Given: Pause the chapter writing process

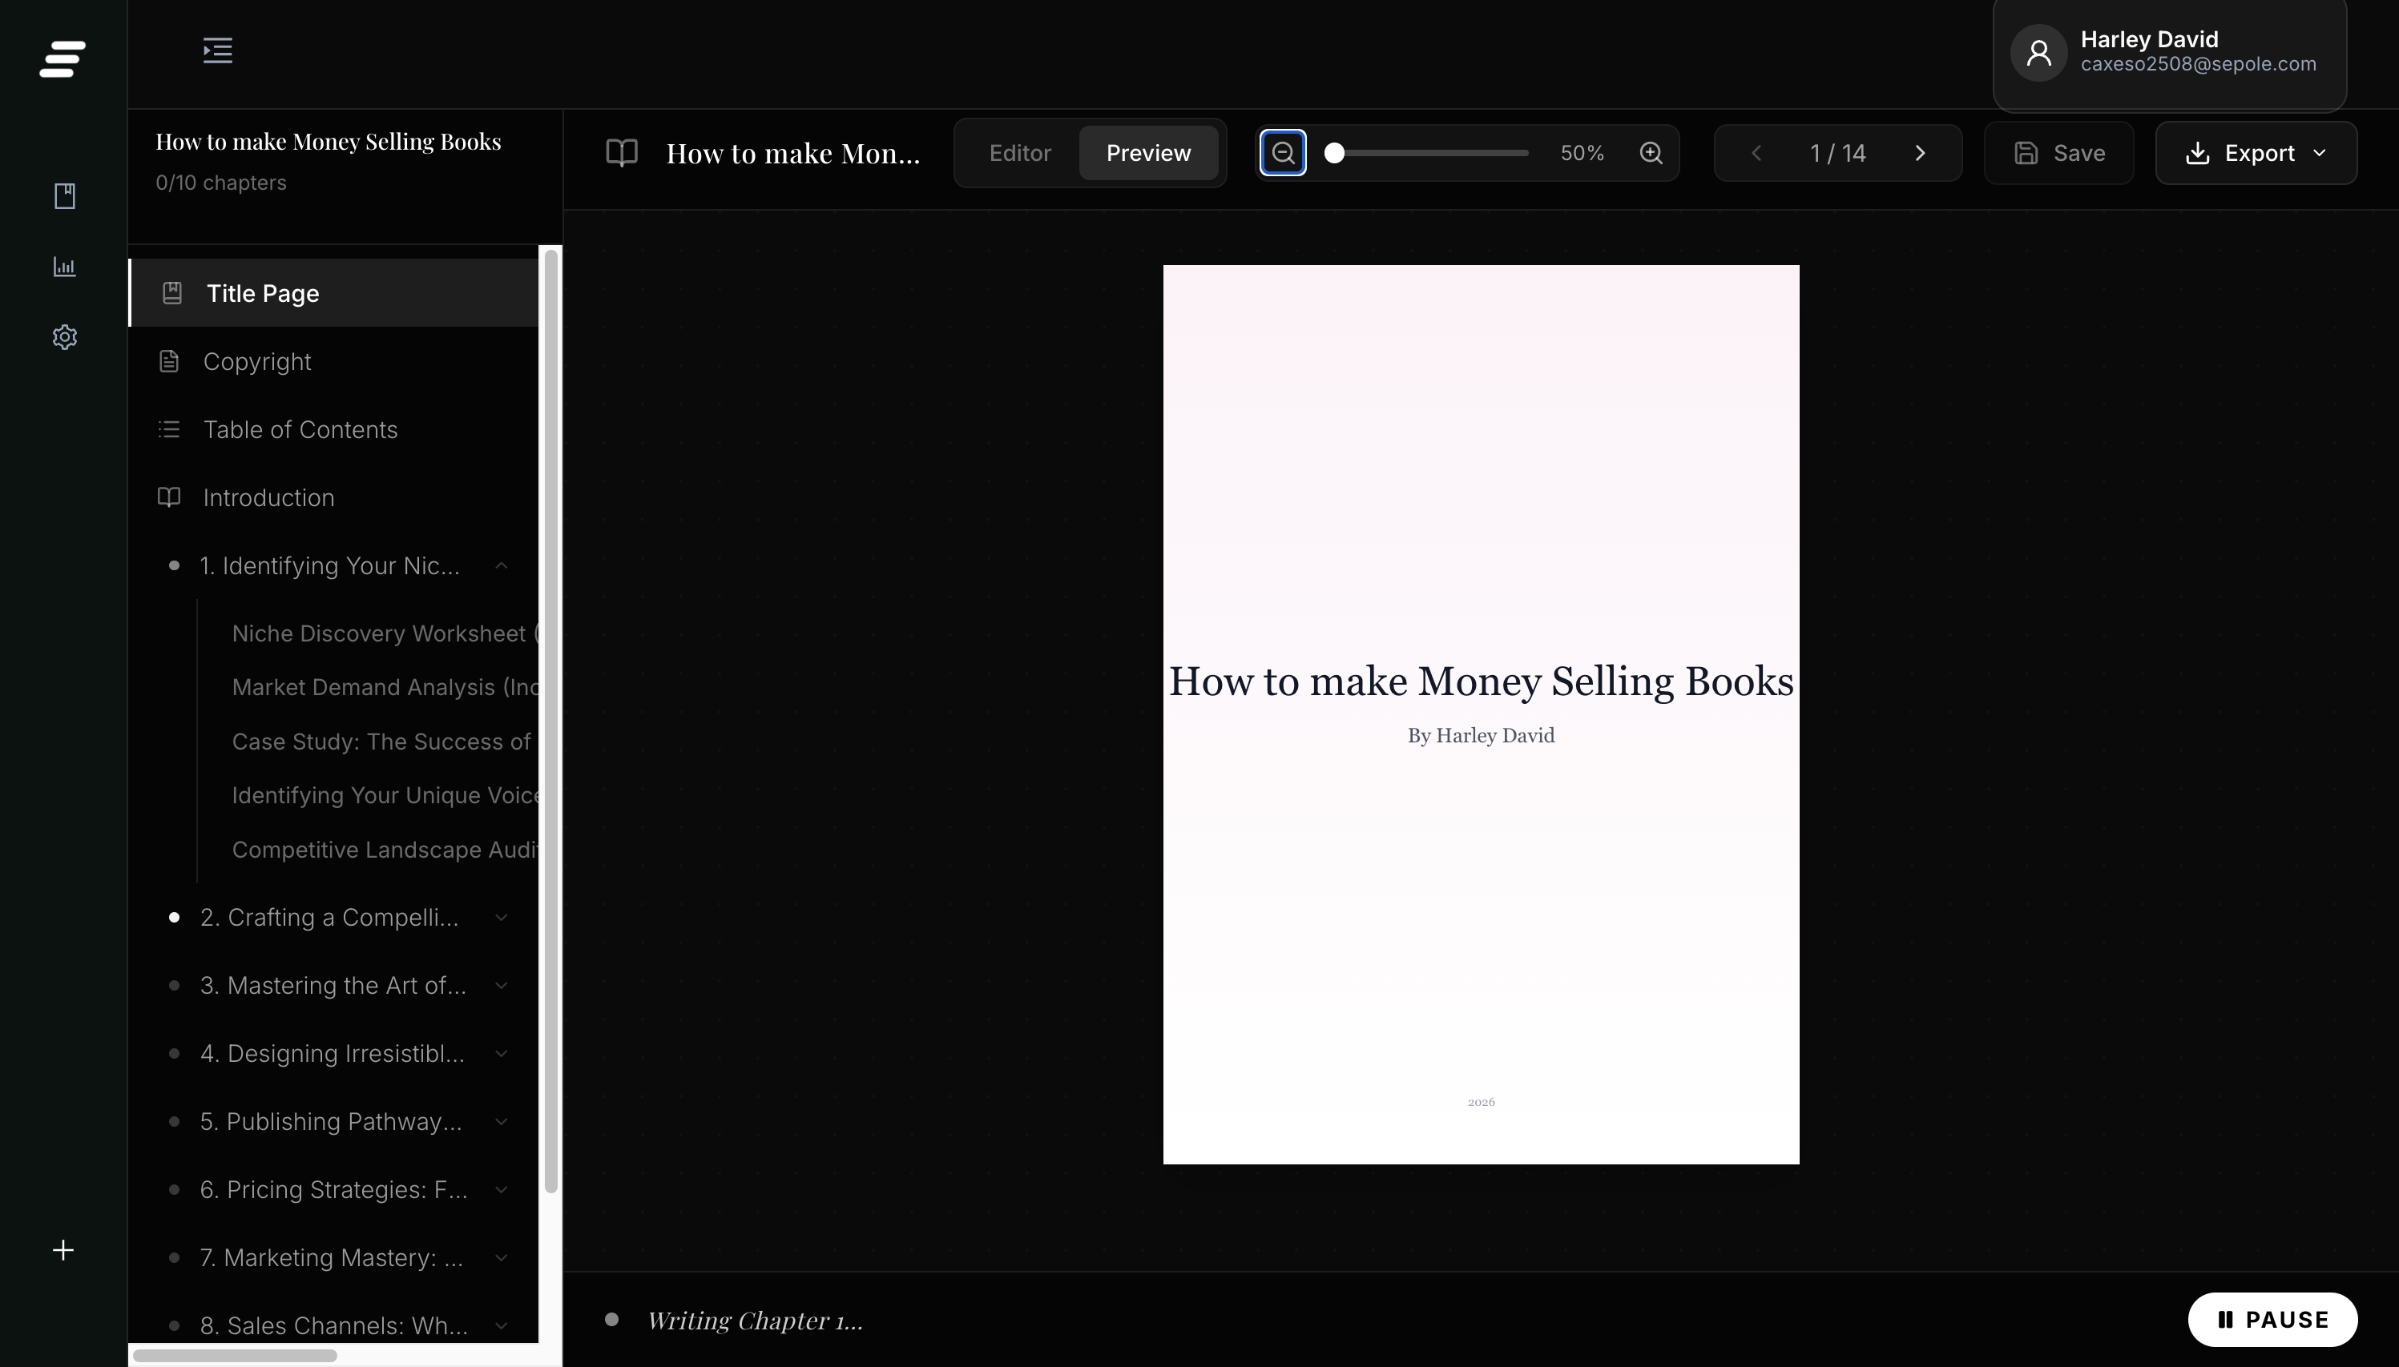Looking at the screenshot, I should point(2272,1320).
